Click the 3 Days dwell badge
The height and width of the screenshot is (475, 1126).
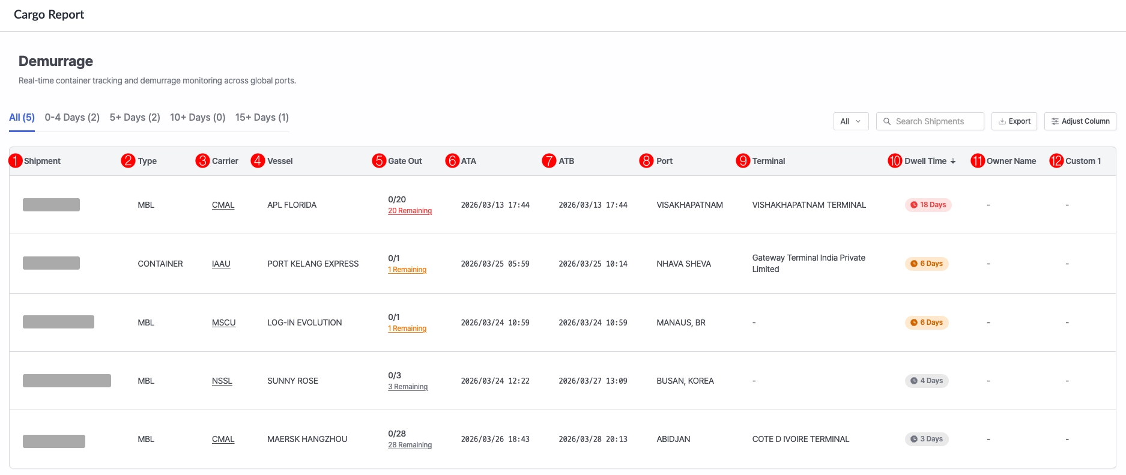(927, 439)
